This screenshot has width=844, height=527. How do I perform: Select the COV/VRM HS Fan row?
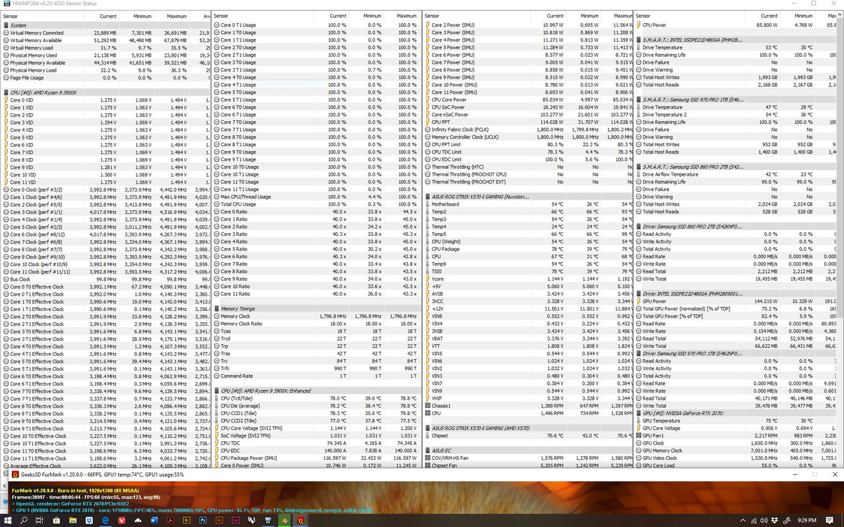[527, 458]
